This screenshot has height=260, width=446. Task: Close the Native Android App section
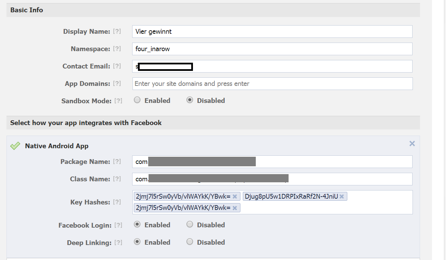tap(412, 143)
